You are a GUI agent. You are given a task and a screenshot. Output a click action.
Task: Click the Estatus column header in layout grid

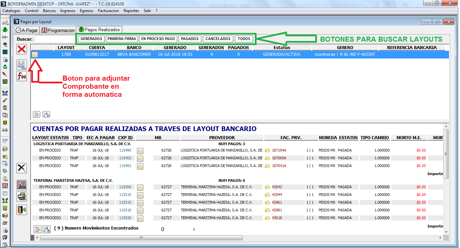(282, 48)
